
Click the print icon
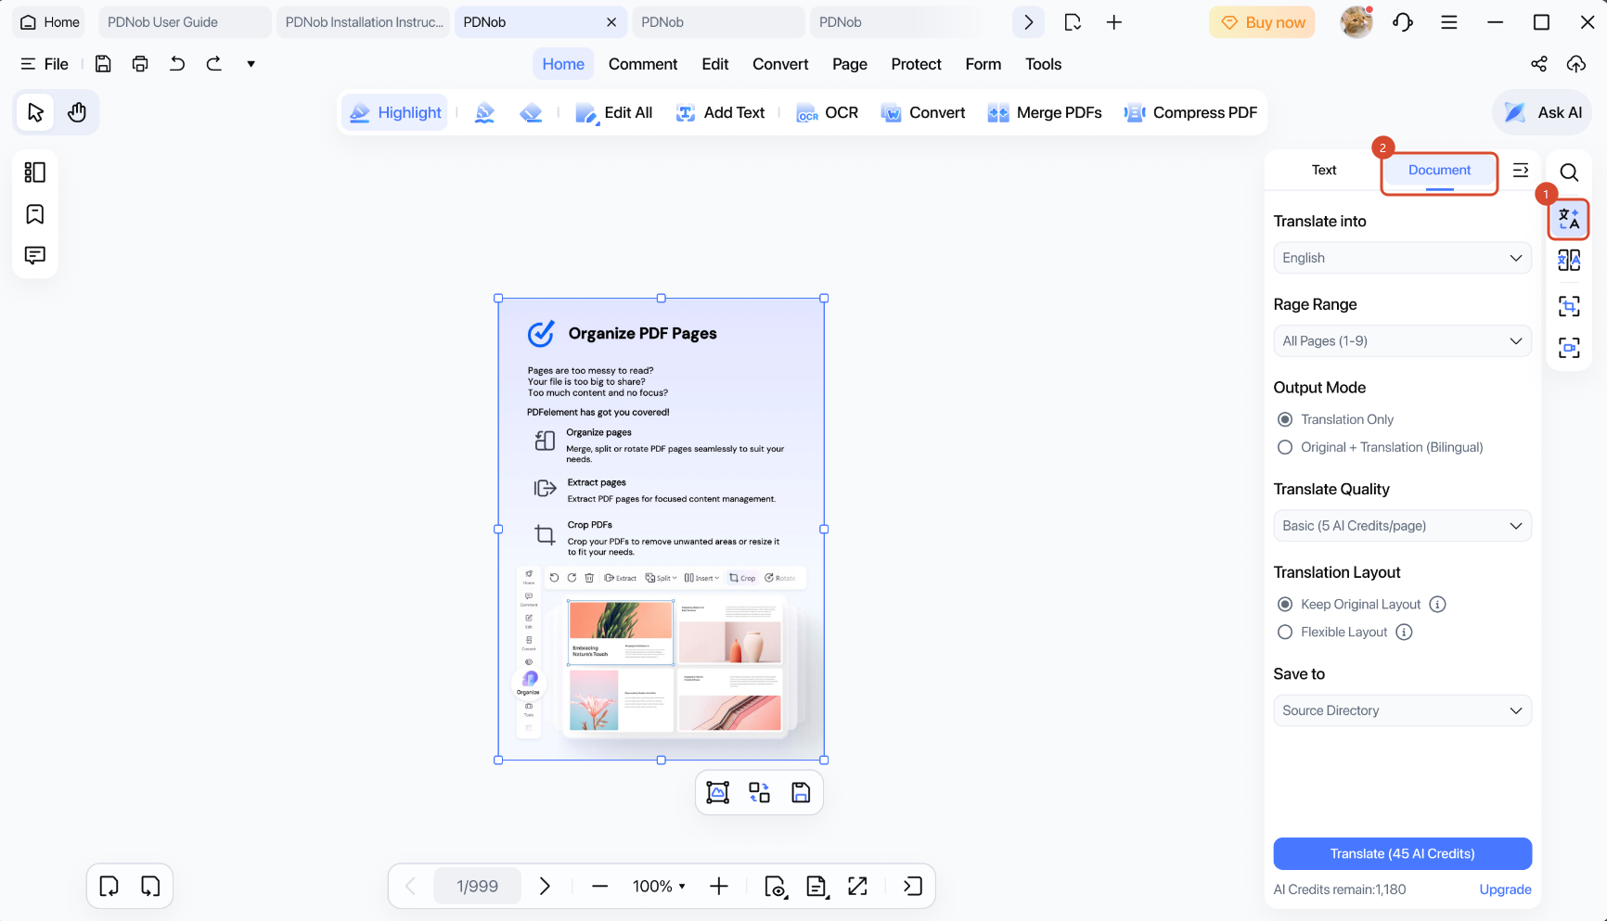[x=140, y=64]
